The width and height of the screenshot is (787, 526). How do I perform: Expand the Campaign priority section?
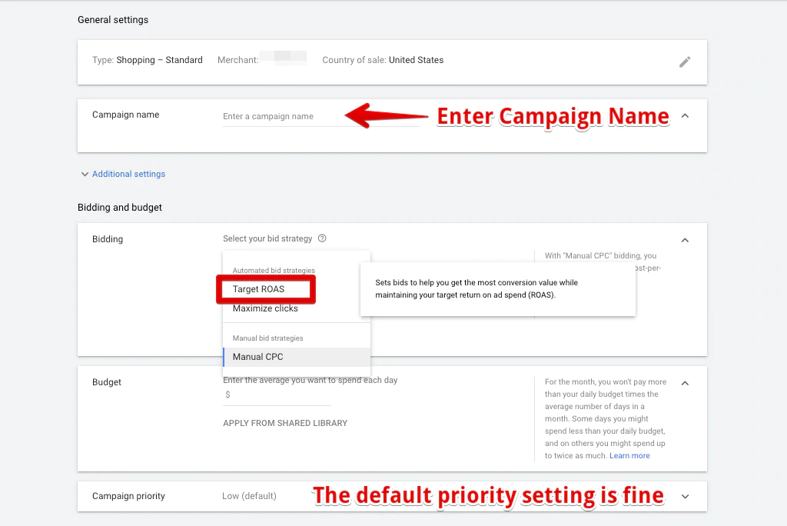tap(685, 497)
